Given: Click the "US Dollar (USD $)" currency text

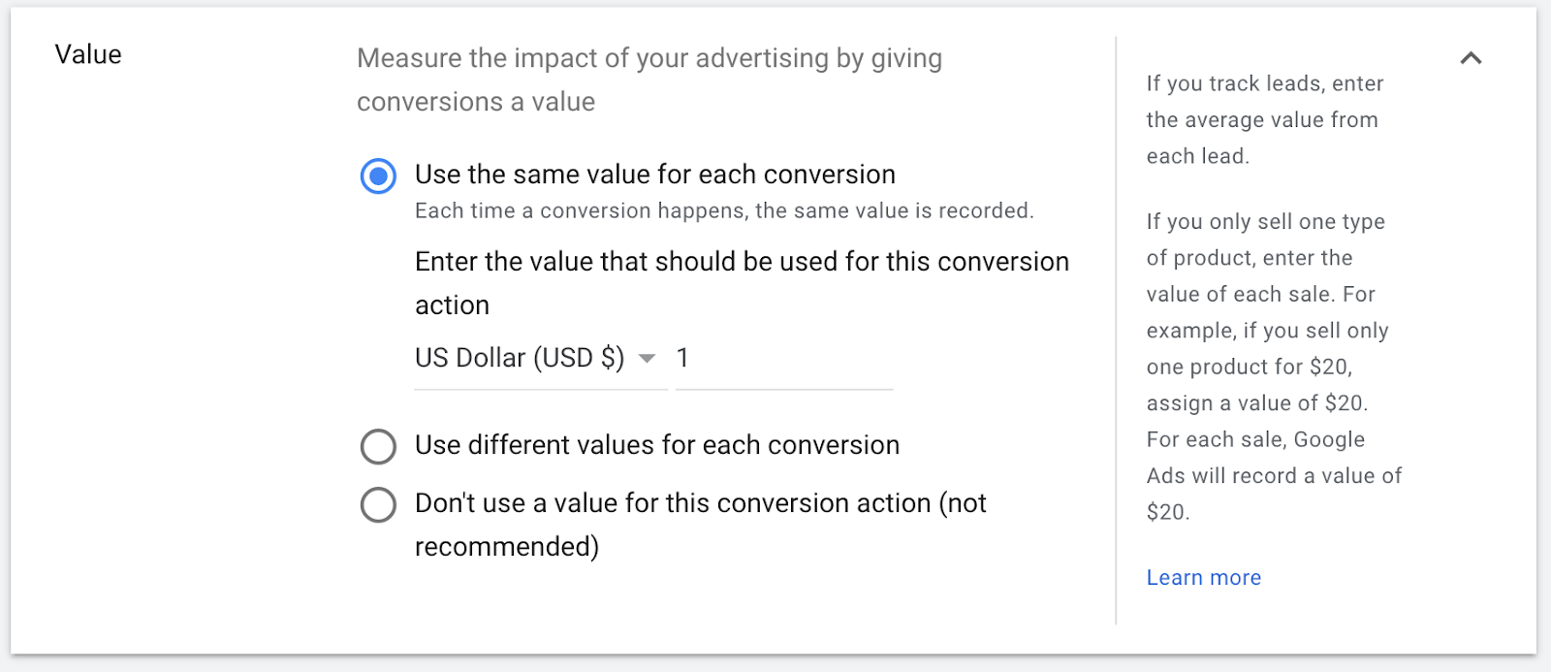Looking at the screenshot, I should [x=520, y=359].
